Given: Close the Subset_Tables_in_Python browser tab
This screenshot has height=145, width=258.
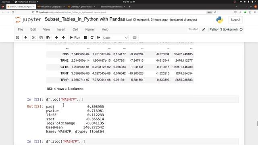Looking at the screenshot, I should [34, 7].
